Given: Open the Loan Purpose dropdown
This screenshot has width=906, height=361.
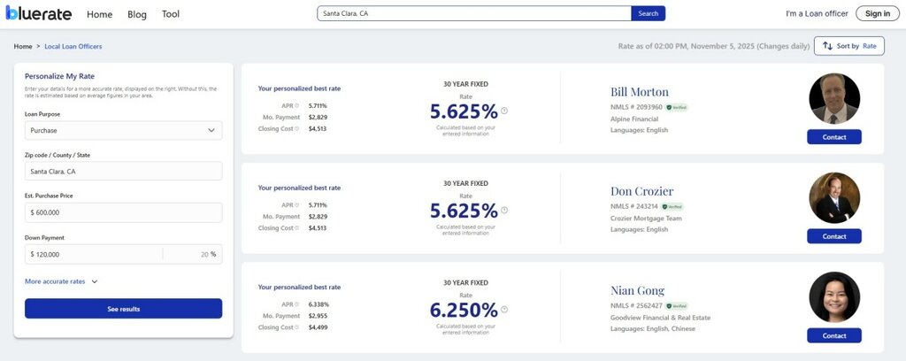Looking at the screenshot, I should pyautogui.click(x=123, y=130).
